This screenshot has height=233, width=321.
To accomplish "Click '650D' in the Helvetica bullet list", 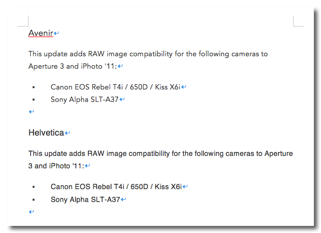I will [x=139, y=187].
